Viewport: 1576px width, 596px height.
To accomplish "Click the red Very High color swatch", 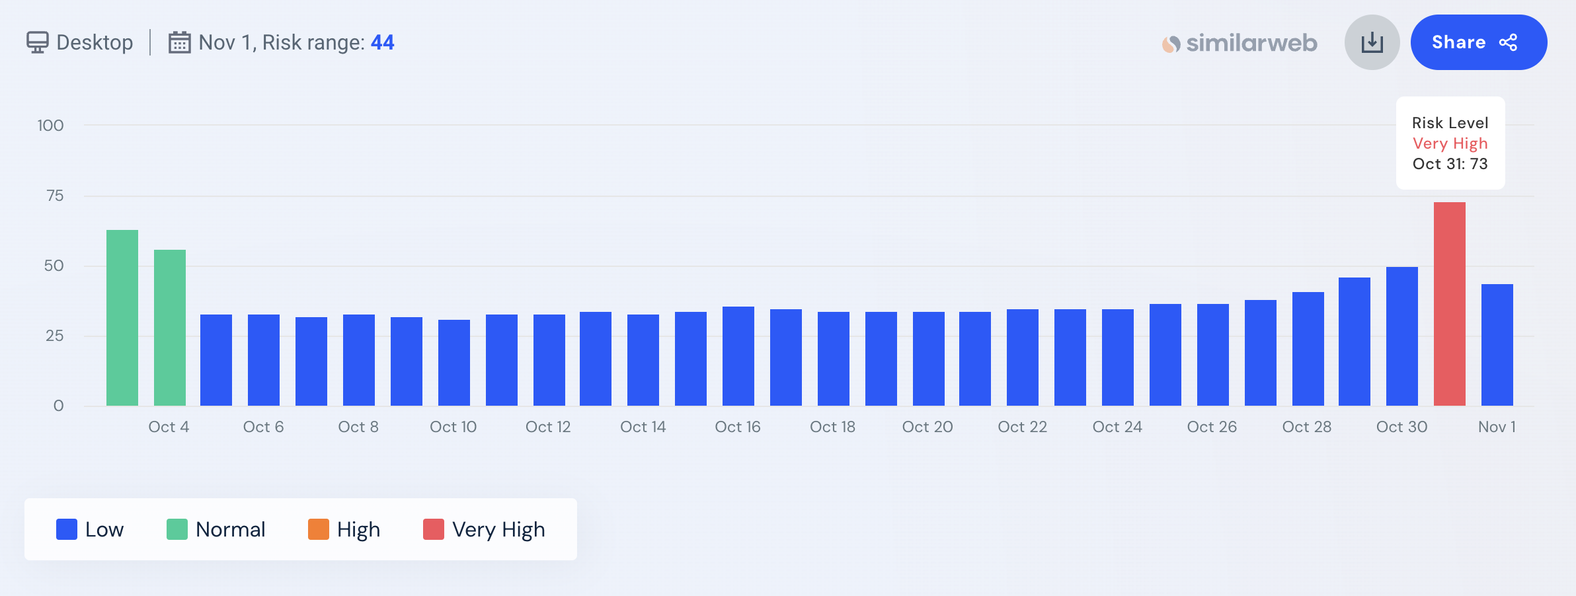I will coord(434,529).
